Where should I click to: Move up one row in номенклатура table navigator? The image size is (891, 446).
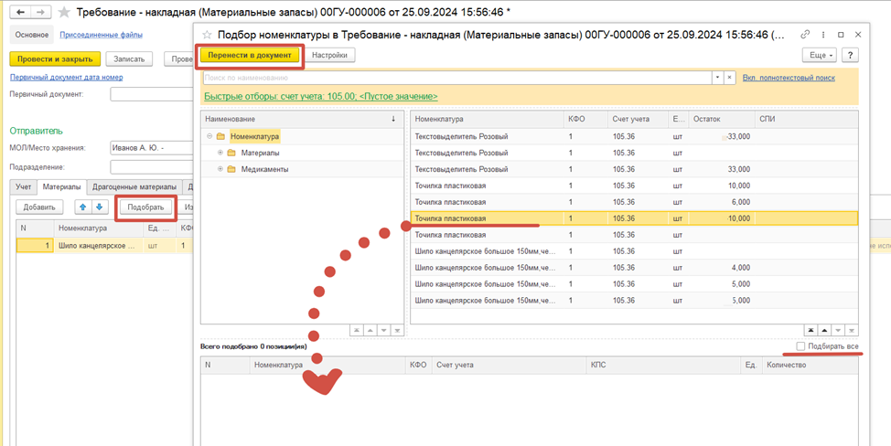point(824,330)
